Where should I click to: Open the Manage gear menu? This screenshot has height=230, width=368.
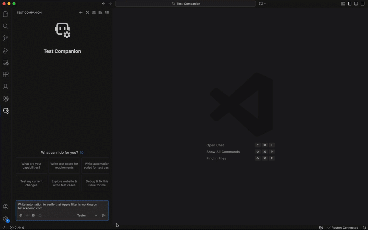coord(6,219)
